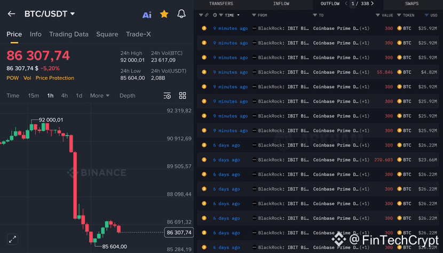Open the Trading Data tab
This screenshot has width=443, height=253.
(69, 34)
